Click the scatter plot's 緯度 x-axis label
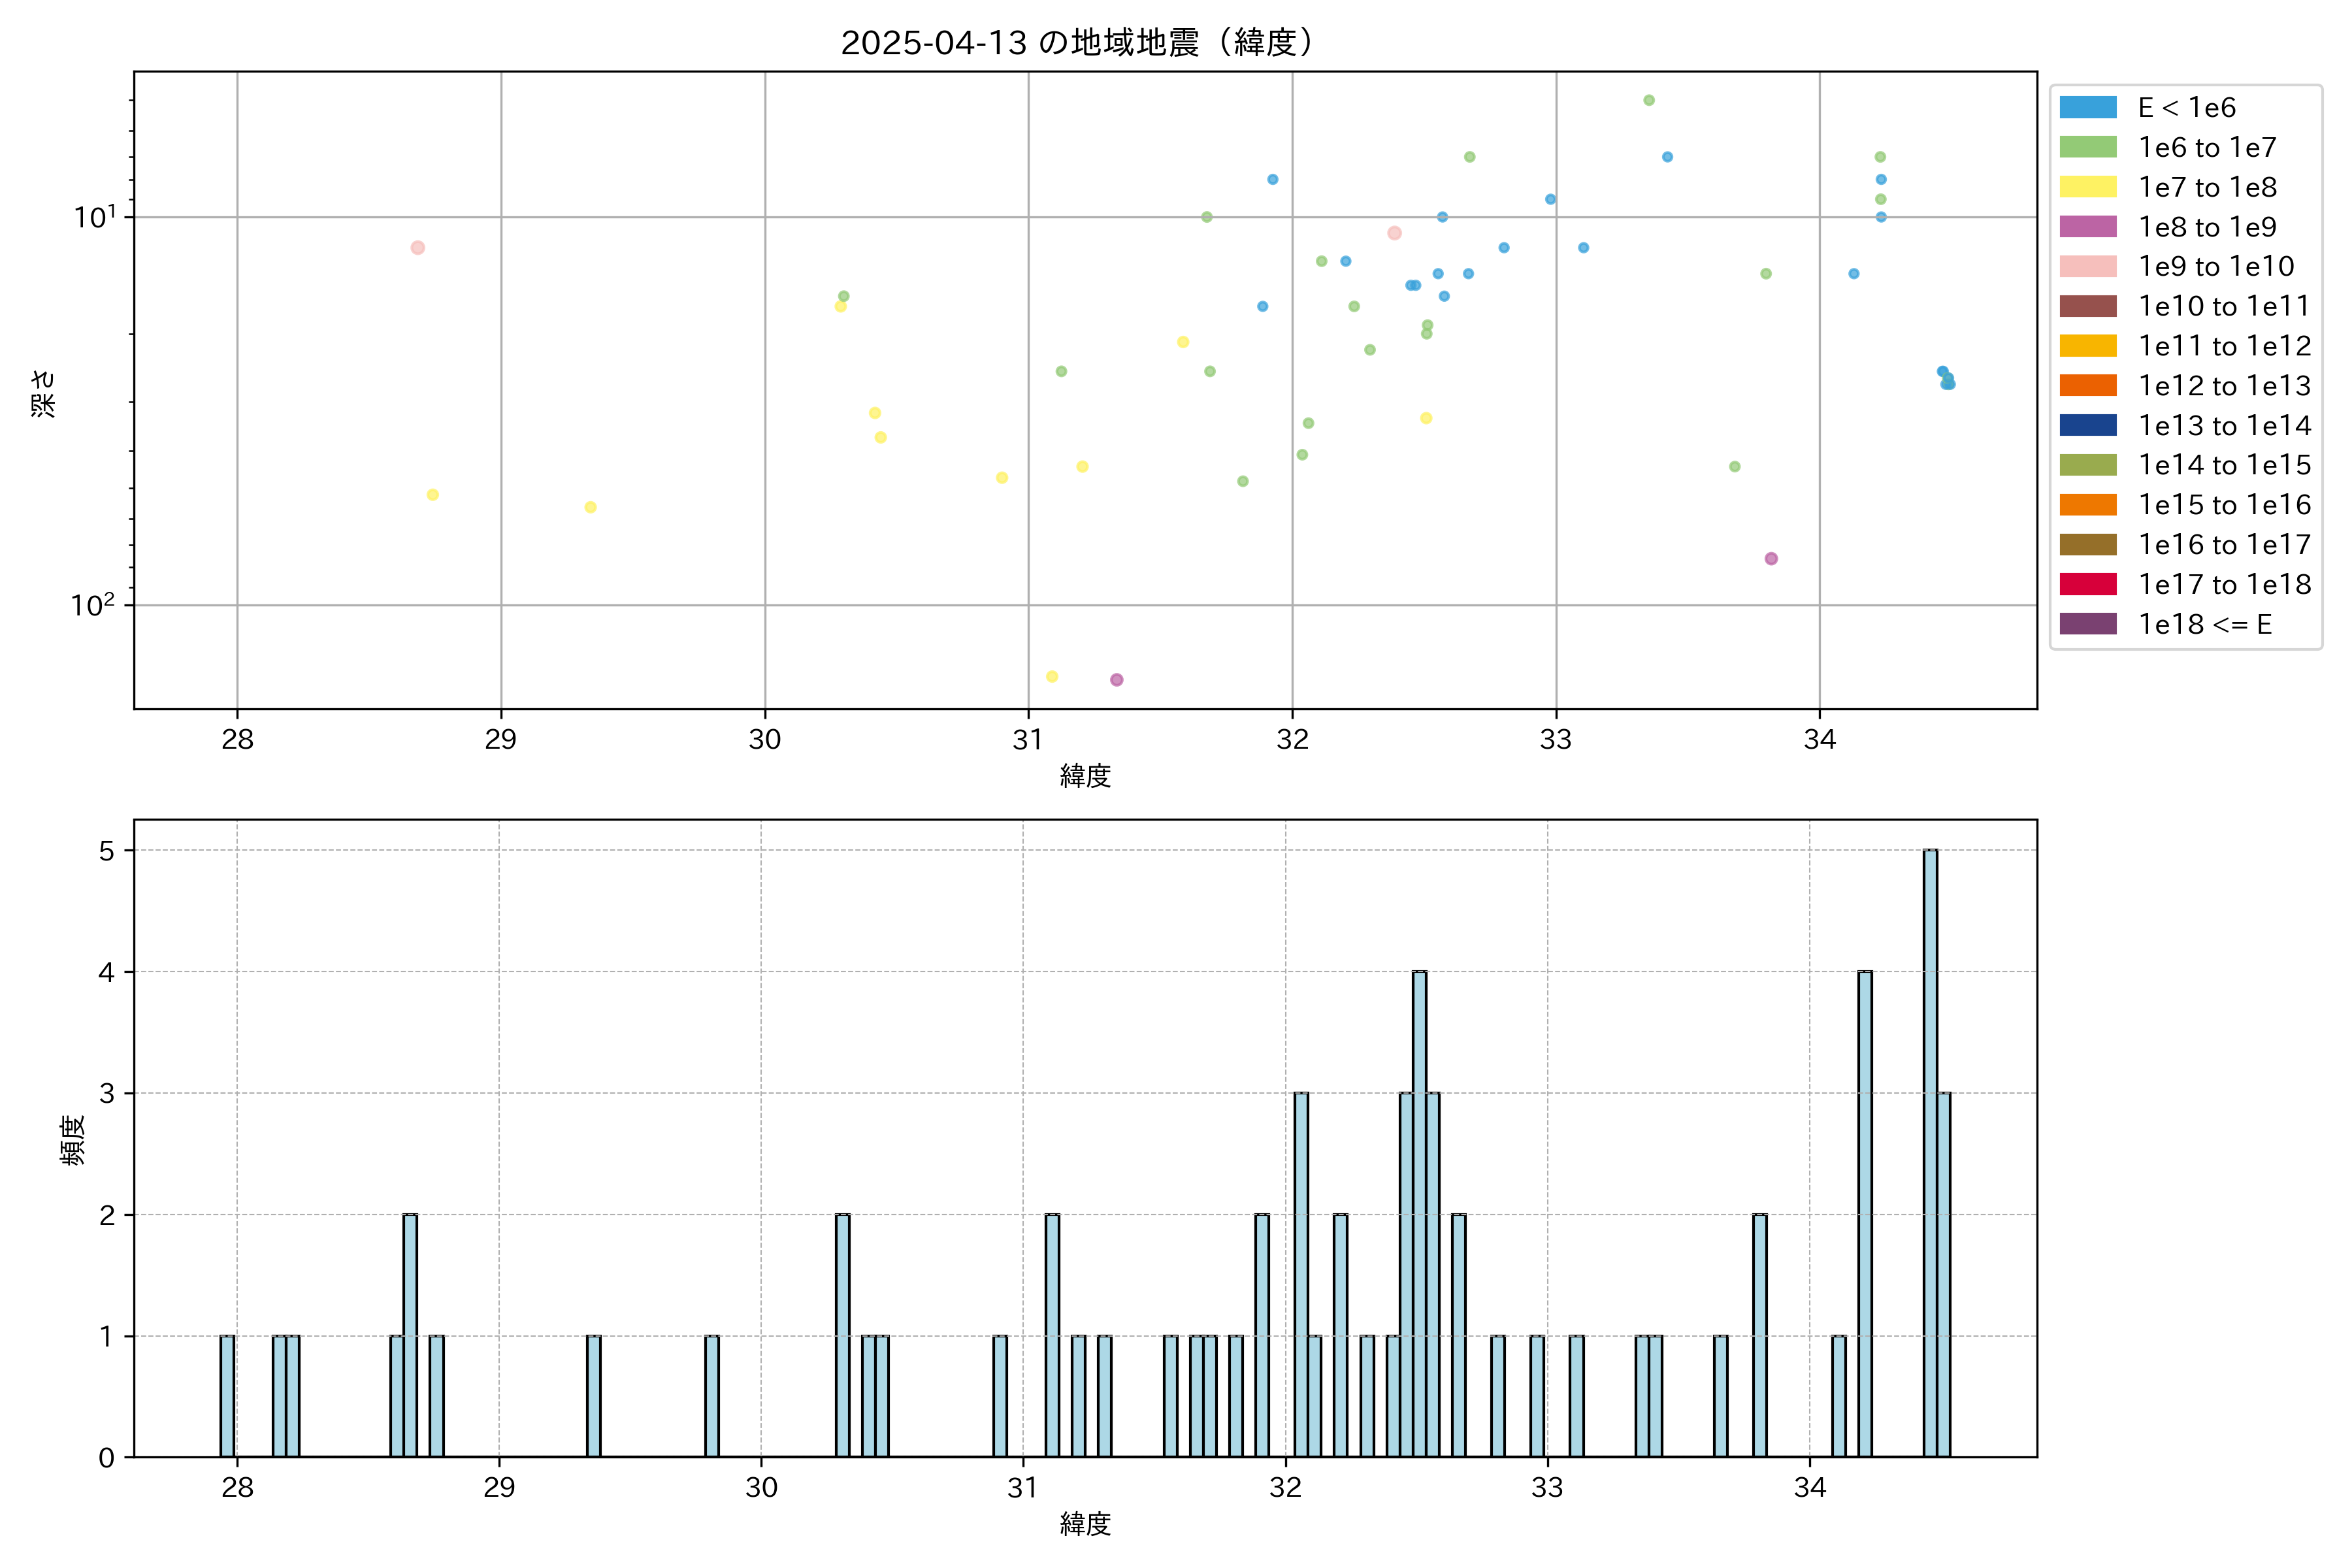 click(x=1085, y=776)
